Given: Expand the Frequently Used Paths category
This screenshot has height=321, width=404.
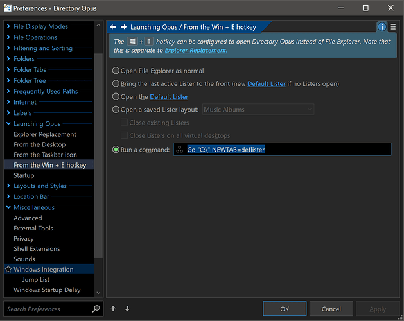Looking at the screenshot, I should click(8, 91).
